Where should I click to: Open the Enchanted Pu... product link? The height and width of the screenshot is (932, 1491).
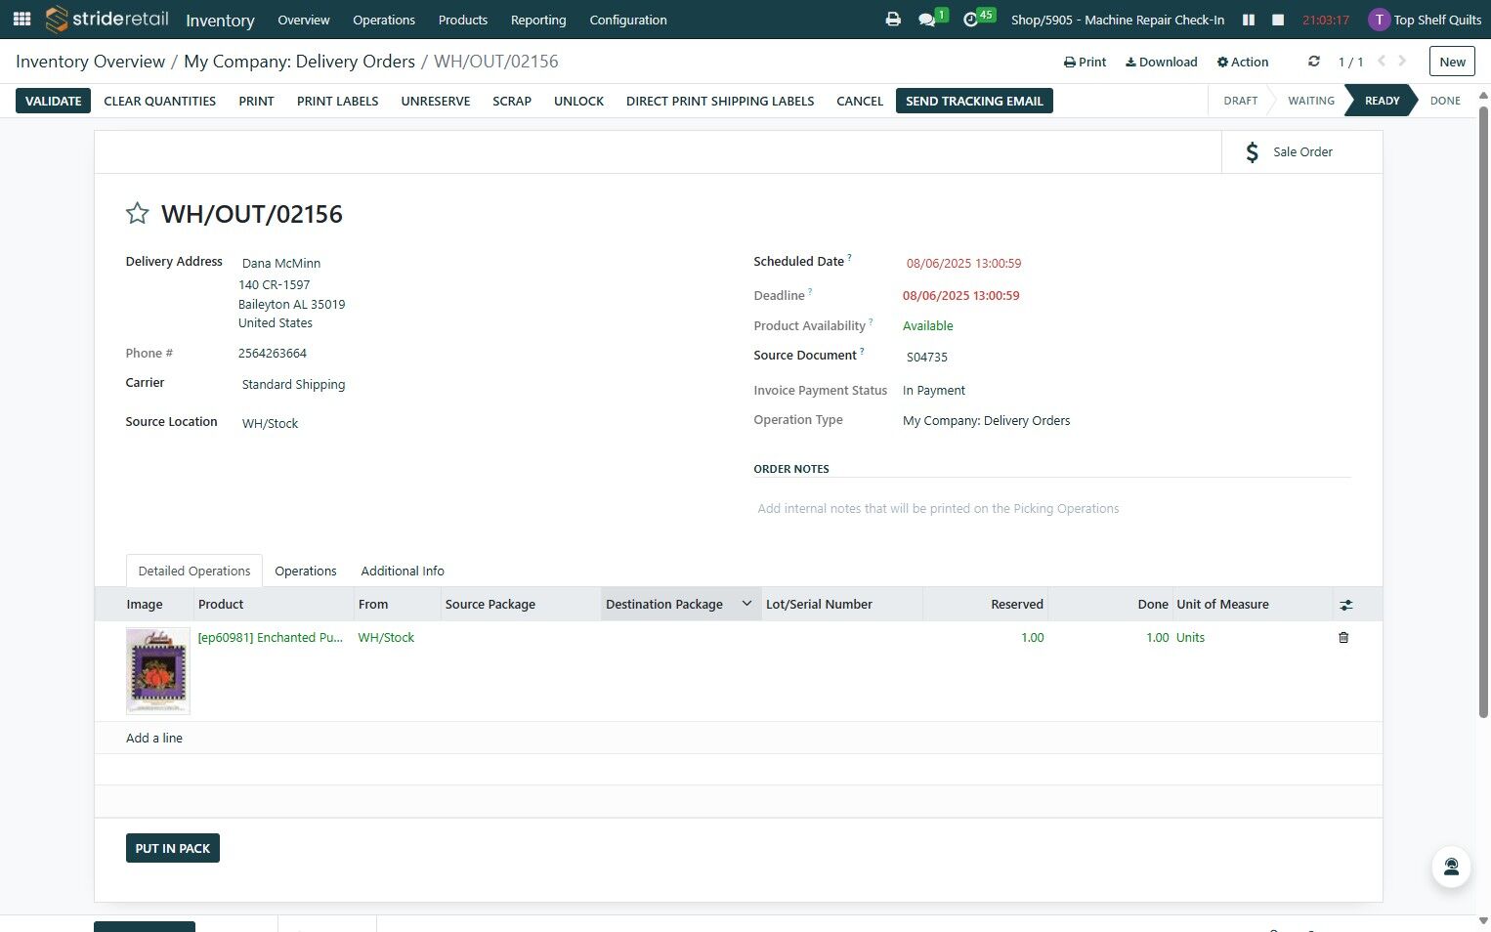pos(271,637)
